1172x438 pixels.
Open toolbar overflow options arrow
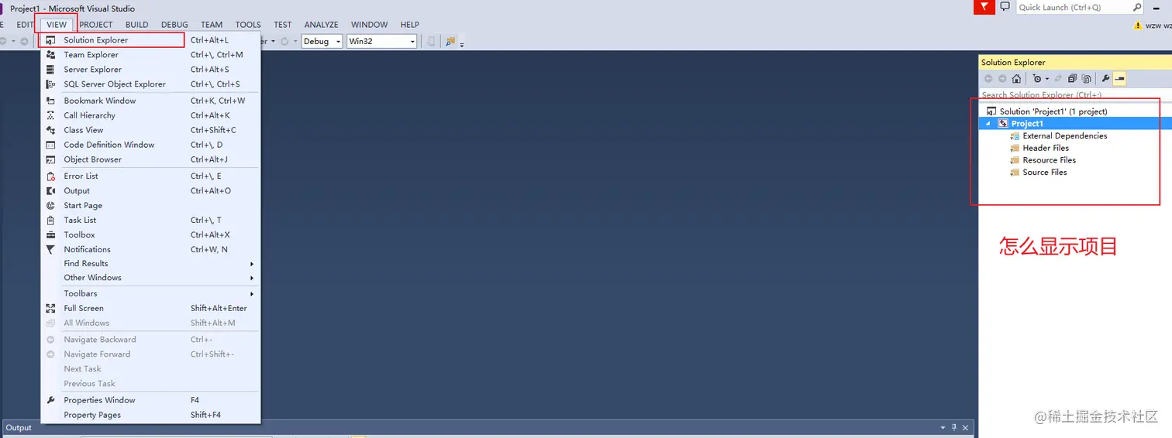462,44
